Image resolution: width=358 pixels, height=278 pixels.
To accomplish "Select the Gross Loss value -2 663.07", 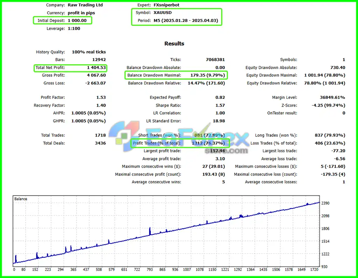I will (95, 83).
